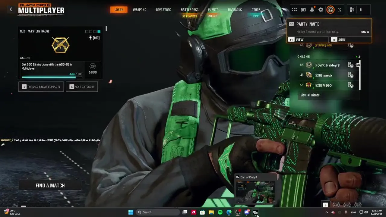Go back with the arrow beside Black Ops 6

[x=11, y=10]
